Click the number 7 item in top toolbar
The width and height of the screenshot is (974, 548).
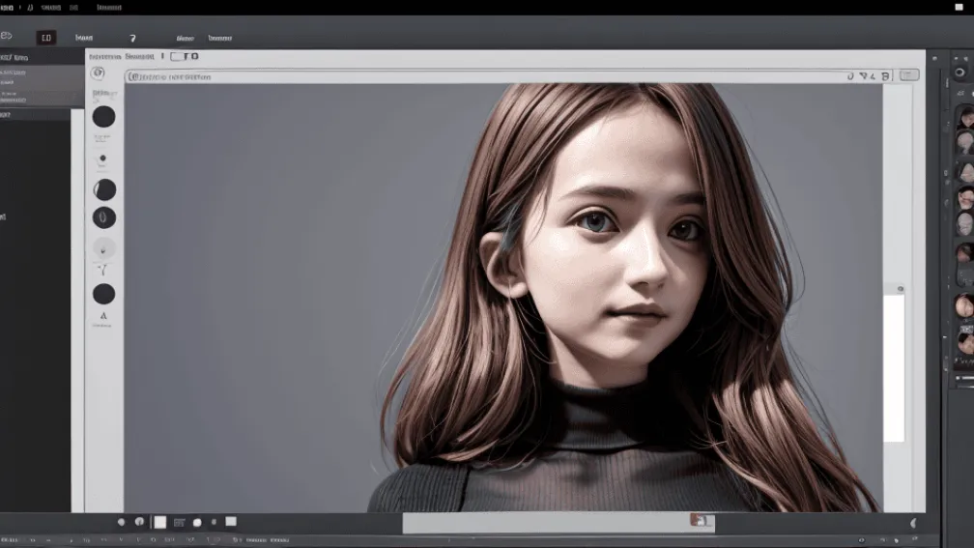132,39
